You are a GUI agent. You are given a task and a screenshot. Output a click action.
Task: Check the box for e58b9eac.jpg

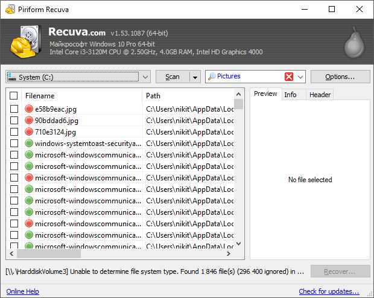tap(14, 109)
